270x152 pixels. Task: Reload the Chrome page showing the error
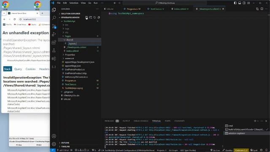(15, 19)
